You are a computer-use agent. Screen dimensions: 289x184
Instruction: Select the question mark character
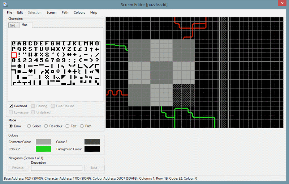coord(97,60)
